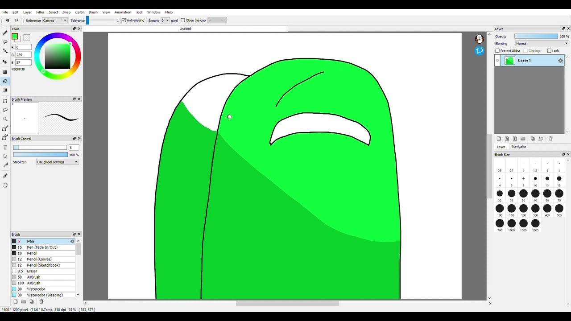Select the Bucket fill tool
This screenshot has width=571, height=321.
click(x=5, y=81)
